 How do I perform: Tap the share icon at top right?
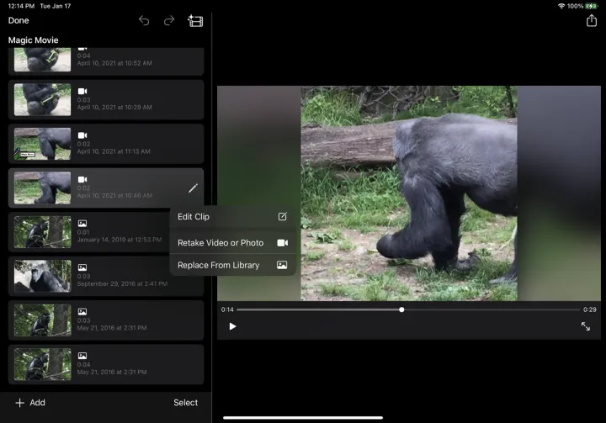coord(591,20)
